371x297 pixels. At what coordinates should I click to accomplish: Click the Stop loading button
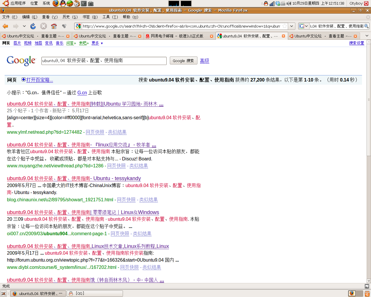[43, 26]
